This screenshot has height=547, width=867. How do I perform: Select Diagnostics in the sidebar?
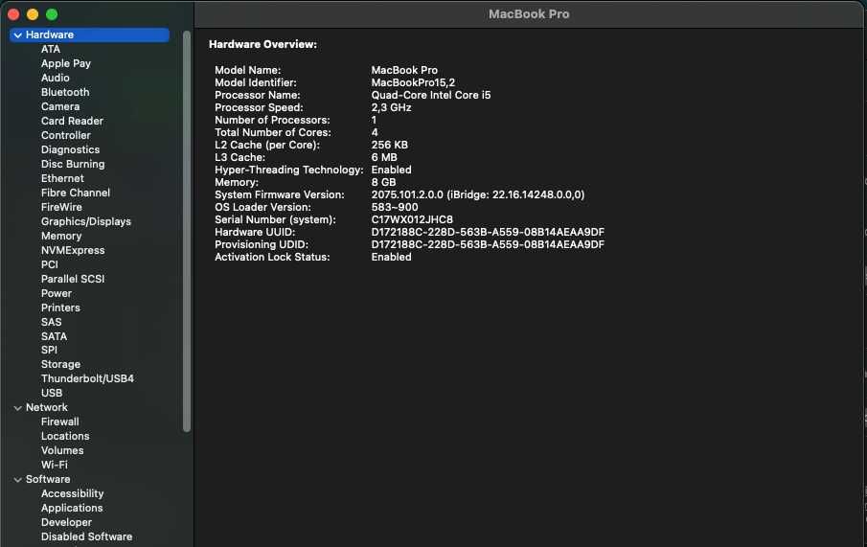click(x=70, y=149)
